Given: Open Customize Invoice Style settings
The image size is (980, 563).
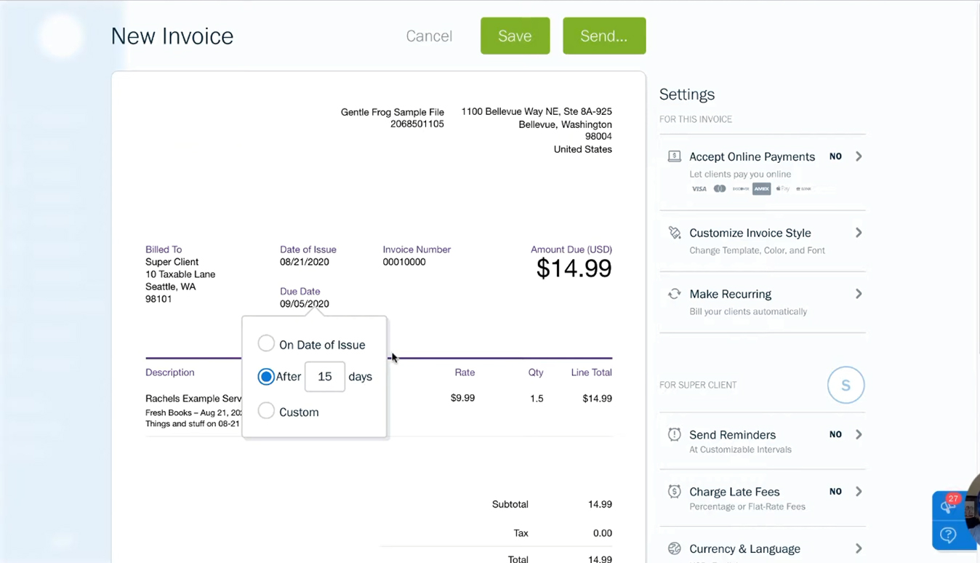Looking at the screenshot, I should (x=750, y=233).
